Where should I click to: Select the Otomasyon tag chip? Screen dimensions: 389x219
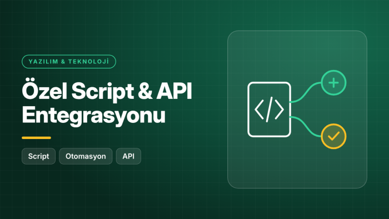tap(86, 156)
